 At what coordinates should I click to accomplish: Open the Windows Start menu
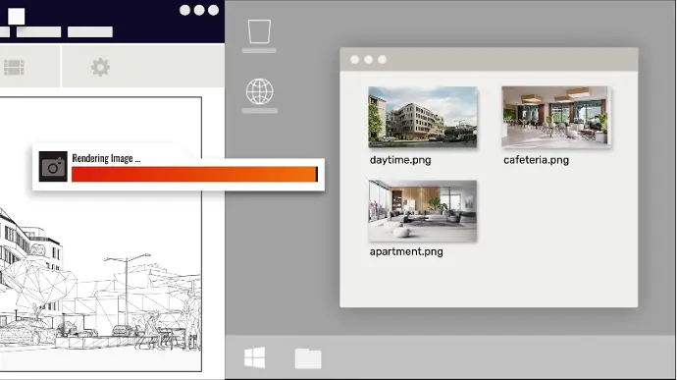(255, 357)
